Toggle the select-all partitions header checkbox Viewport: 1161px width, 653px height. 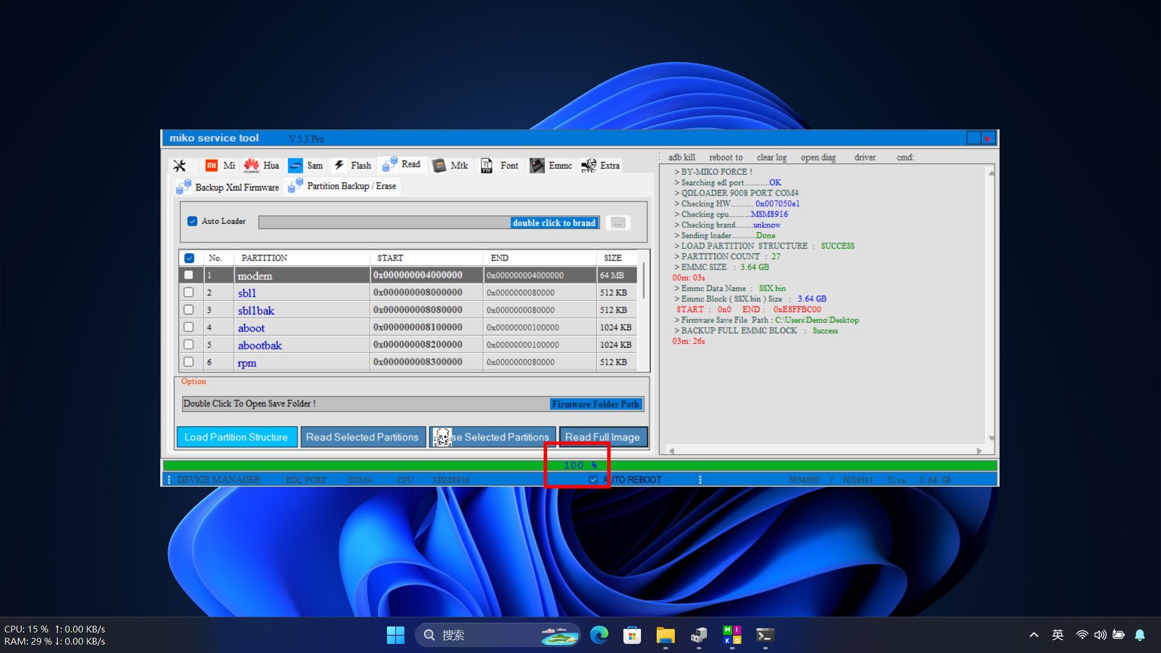point(189,258)
